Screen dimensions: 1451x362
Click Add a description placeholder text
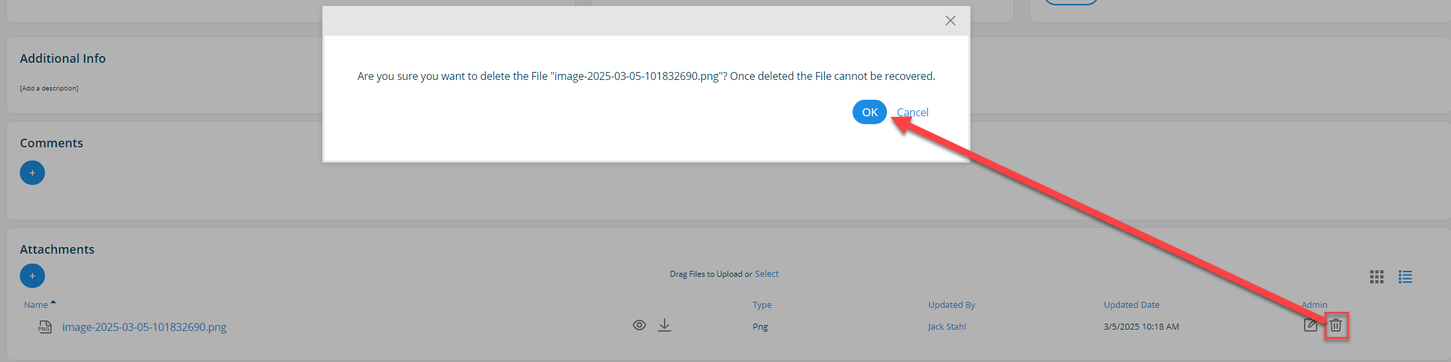pos(49,88)
